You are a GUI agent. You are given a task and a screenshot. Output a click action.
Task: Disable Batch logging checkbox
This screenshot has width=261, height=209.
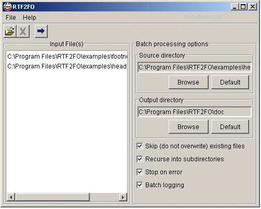(140, 185)
